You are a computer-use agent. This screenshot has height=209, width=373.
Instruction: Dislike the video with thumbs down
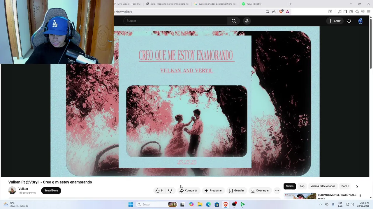pos(170,190)
